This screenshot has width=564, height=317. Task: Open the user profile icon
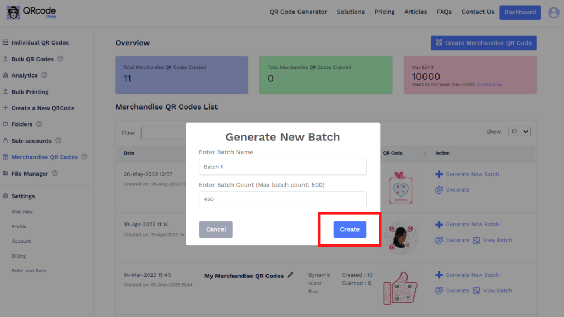(553, 12)
